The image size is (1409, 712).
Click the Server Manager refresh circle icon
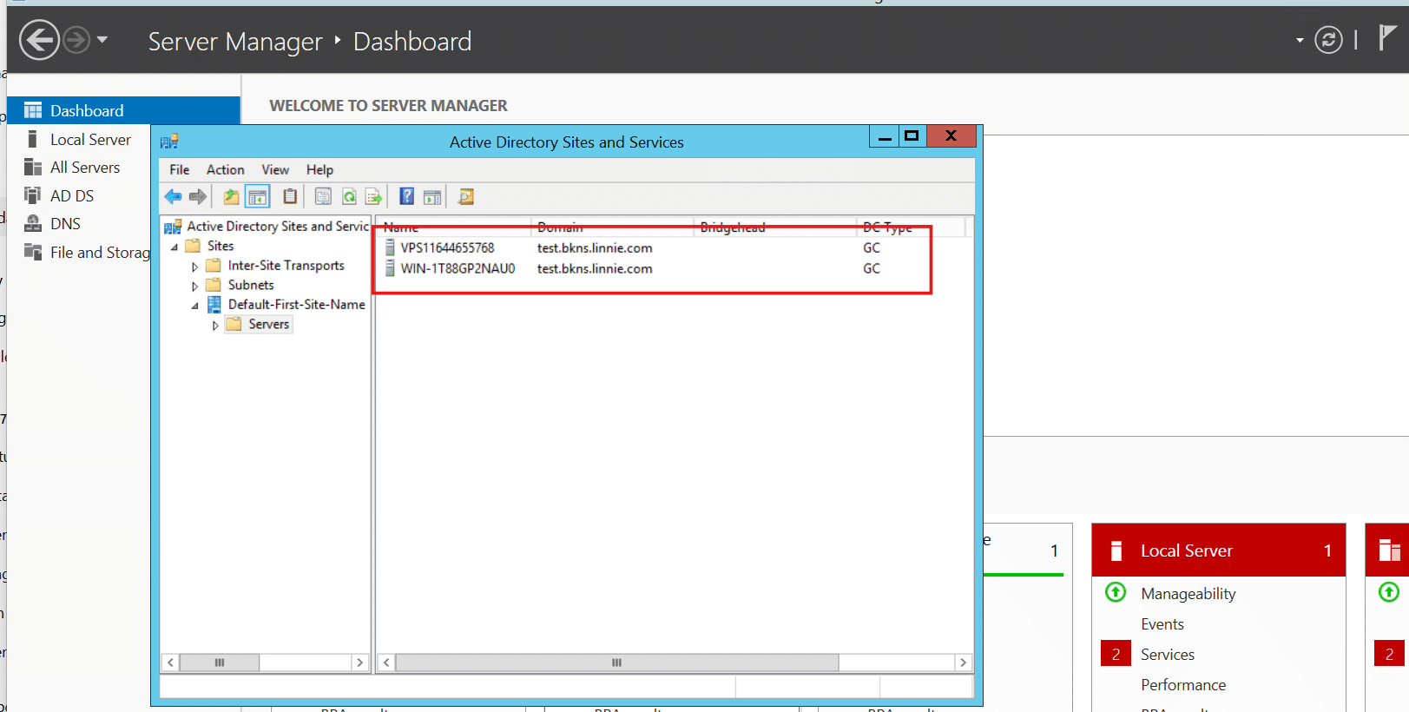click(x=1328, y=40)
